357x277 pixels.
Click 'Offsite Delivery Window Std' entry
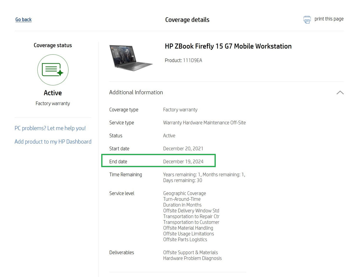191,211
